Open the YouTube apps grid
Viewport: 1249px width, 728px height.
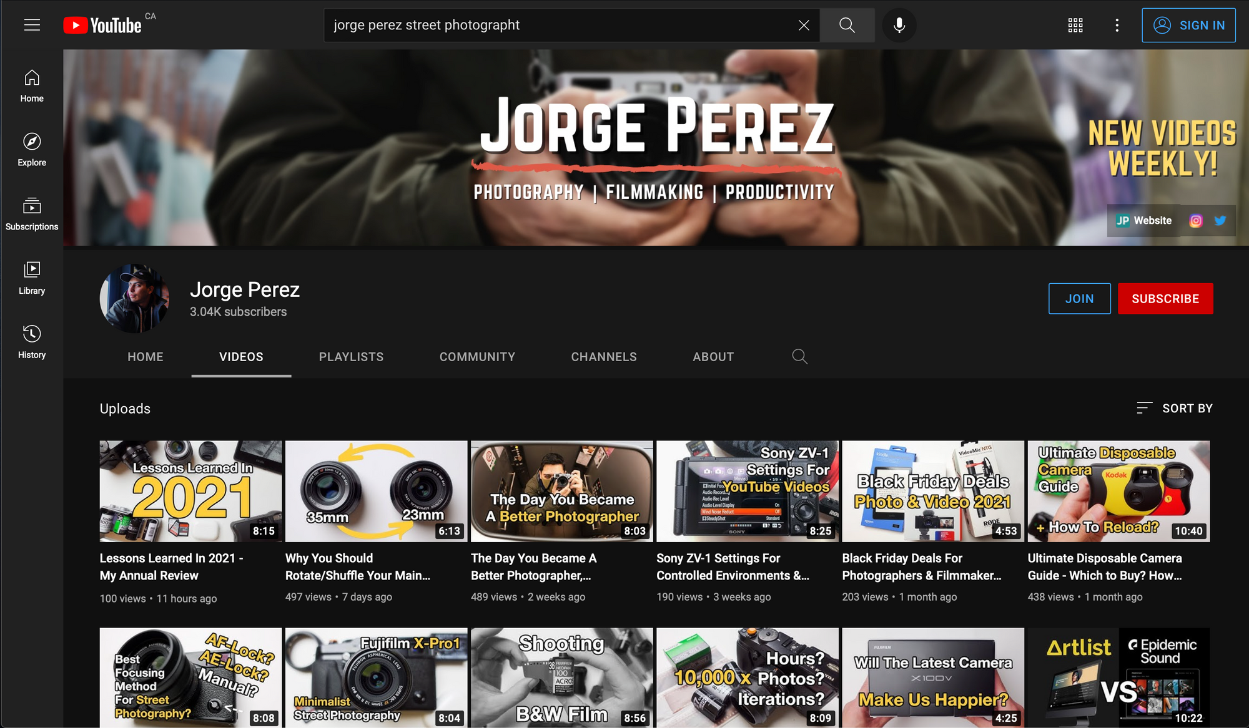pyautogui.click(x=1075, y=25)
